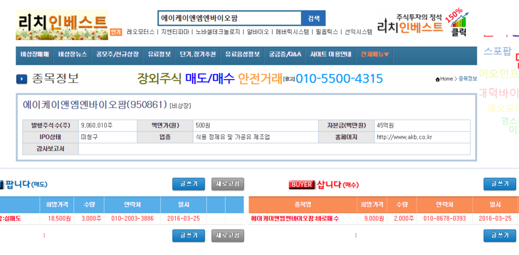
Task: Click page number 1 under buy table
Action: 356,236
